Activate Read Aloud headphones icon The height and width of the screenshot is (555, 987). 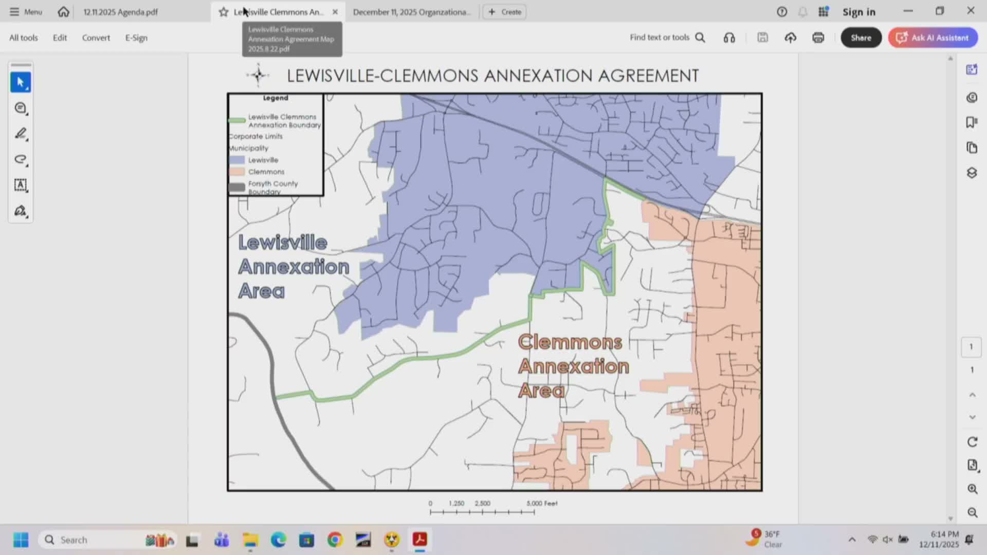(729, 37)
